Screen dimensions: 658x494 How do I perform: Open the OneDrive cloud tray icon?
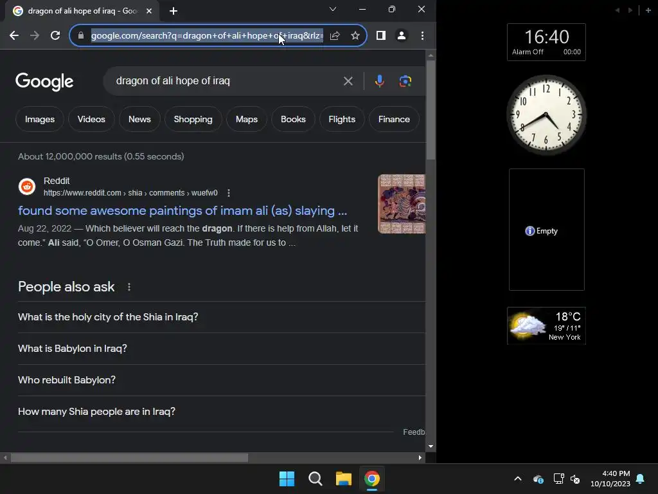(x=538, y=479)
